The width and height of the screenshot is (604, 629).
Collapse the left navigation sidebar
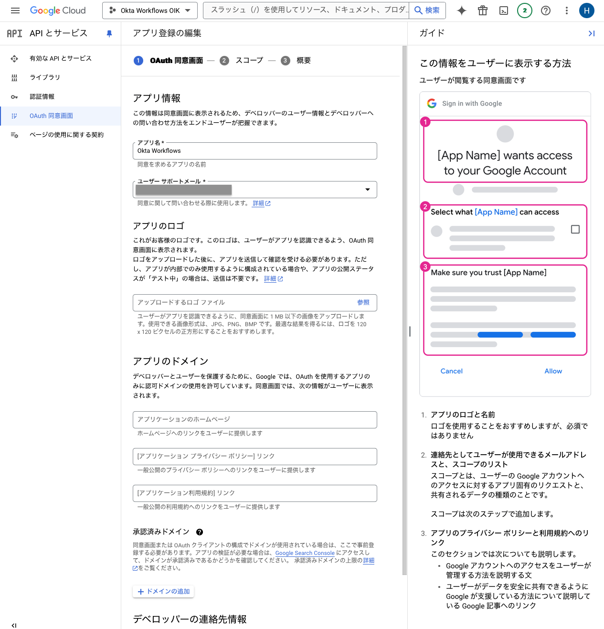click(14, 625)
